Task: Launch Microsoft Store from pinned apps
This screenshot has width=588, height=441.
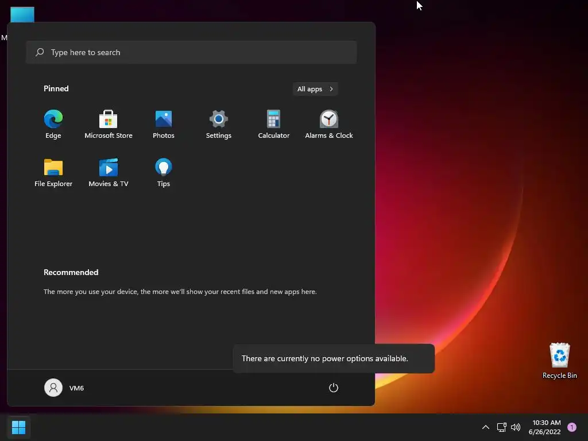Action: (109, 124)
